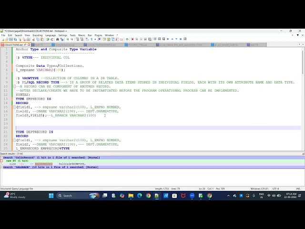The image size is (305, 229).
Task: Collapse the 'SalGrRecord' search result node
Action: (1, 157)
